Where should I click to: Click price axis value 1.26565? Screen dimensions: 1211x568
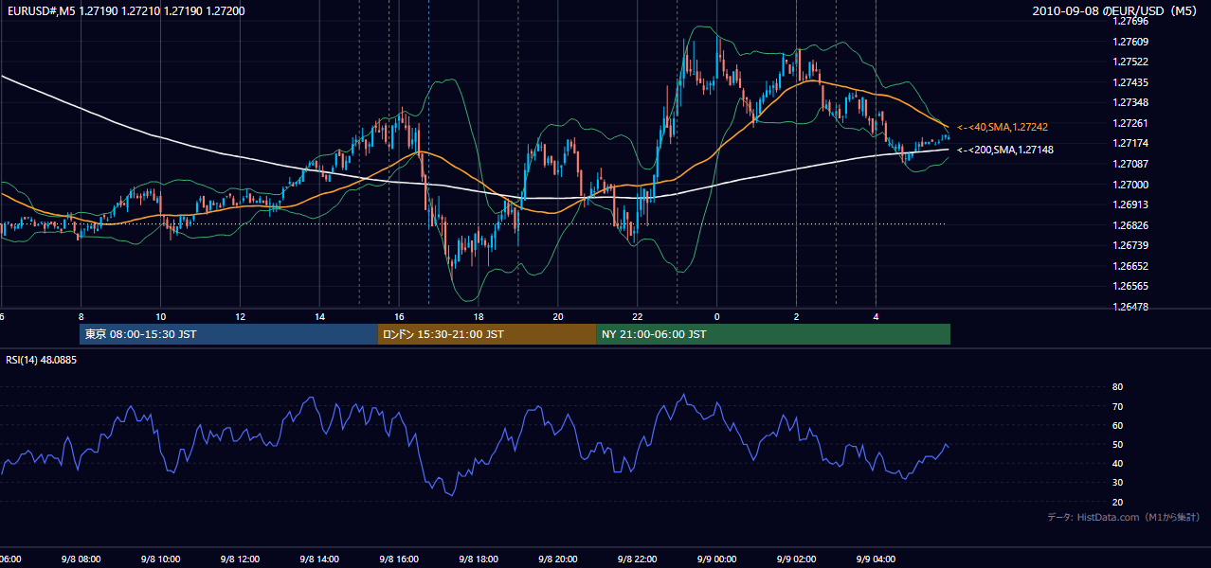coord(1130,286)
